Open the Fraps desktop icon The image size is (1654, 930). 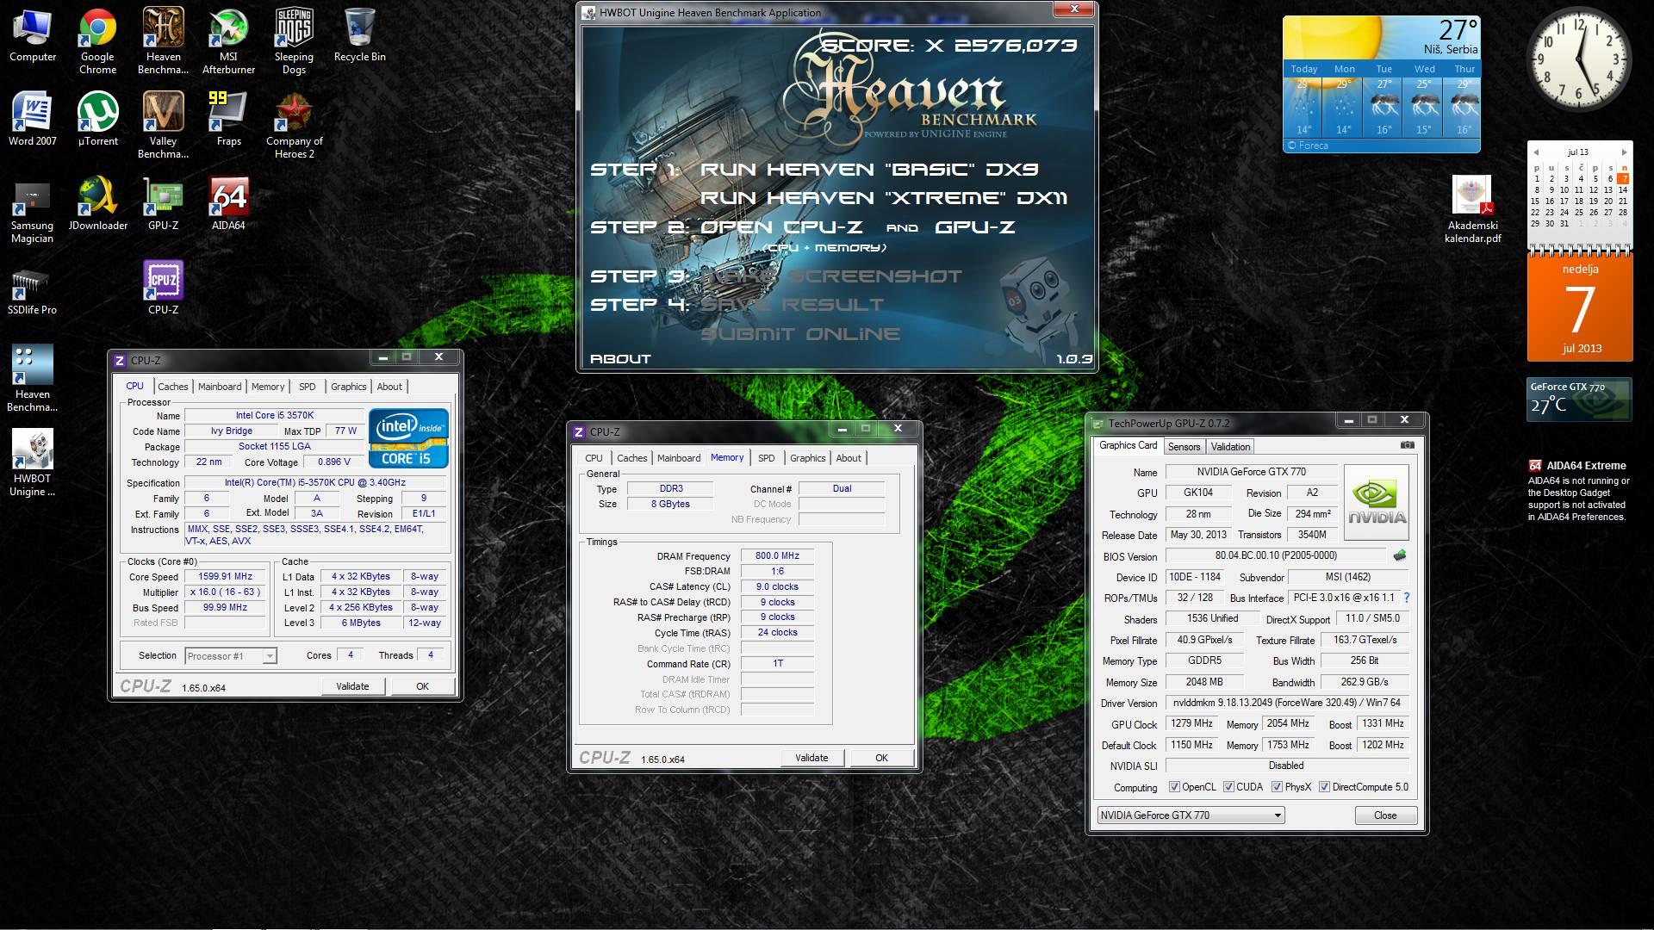pos(228,120)
